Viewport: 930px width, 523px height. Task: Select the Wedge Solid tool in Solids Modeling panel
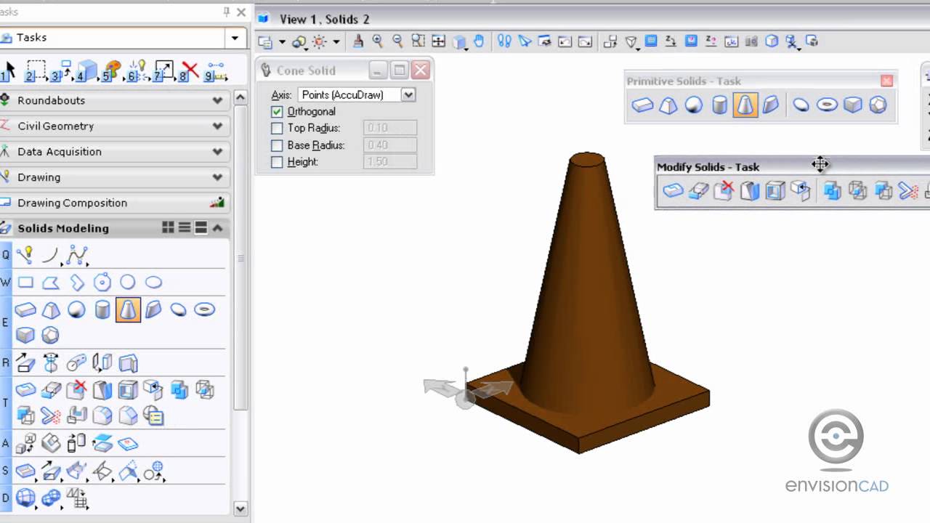coord(153,310)
